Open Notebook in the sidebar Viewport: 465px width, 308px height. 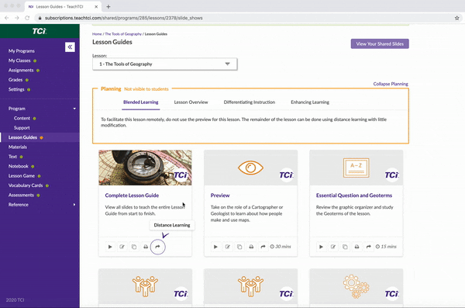[19, 166]
